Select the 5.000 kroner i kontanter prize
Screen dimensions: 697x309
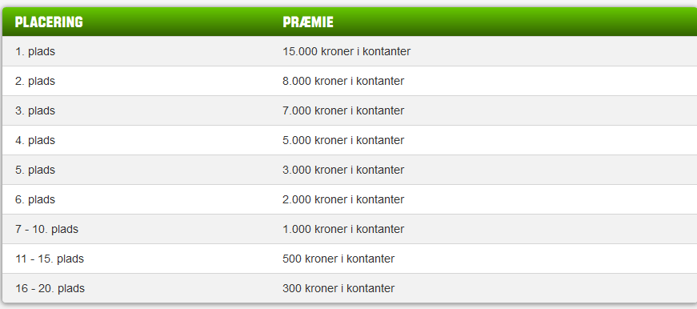pyautogui.click(x=343, y=141)
